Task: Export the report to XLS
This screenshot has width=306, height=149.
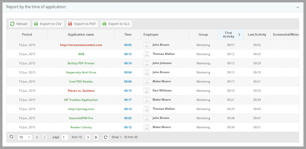Action: click(116, 24)
